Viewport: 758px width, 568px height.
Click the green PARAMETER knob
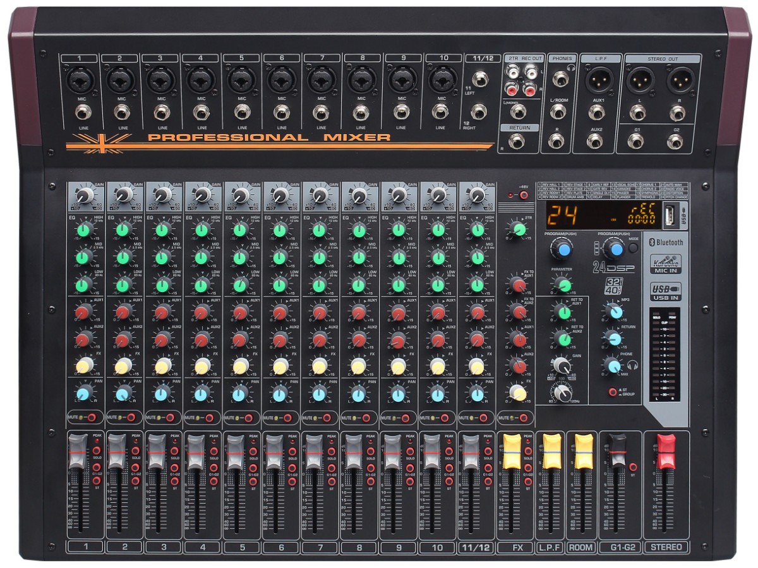(x=562, y=284)
